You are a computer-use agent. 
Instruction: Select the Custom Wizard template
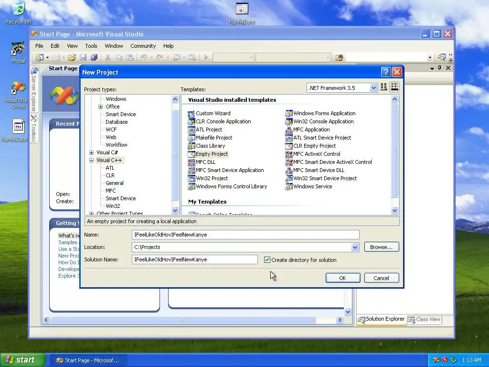click(209, 113)
